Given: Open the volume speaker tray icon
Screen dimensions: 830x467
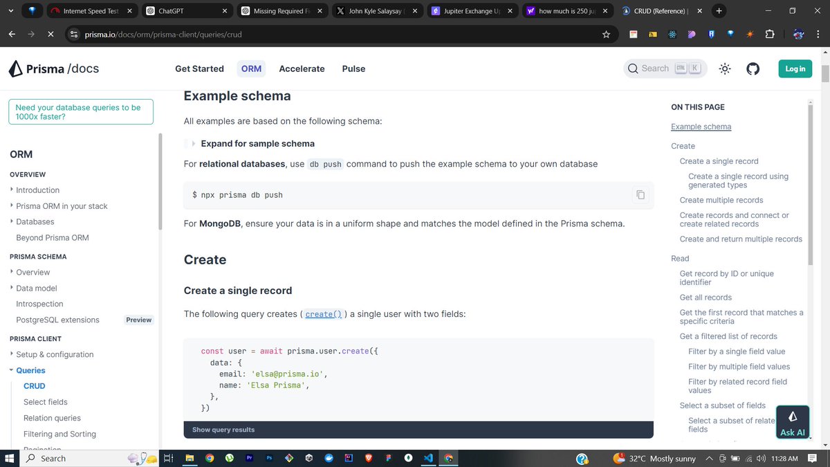Looking at the screenshot, I should [x=761, y=458].
